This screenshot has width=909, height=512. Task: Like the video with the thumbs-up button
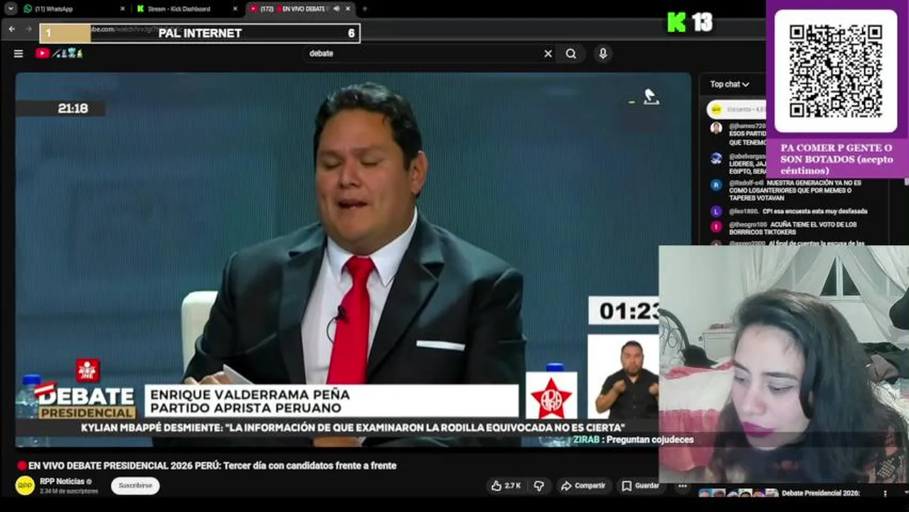(506, 486)
